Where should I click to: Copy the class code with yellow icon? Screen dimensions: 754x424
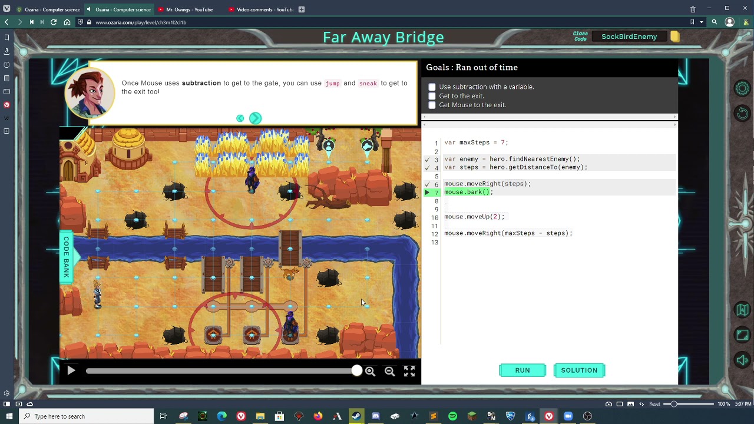click(675, 37)
